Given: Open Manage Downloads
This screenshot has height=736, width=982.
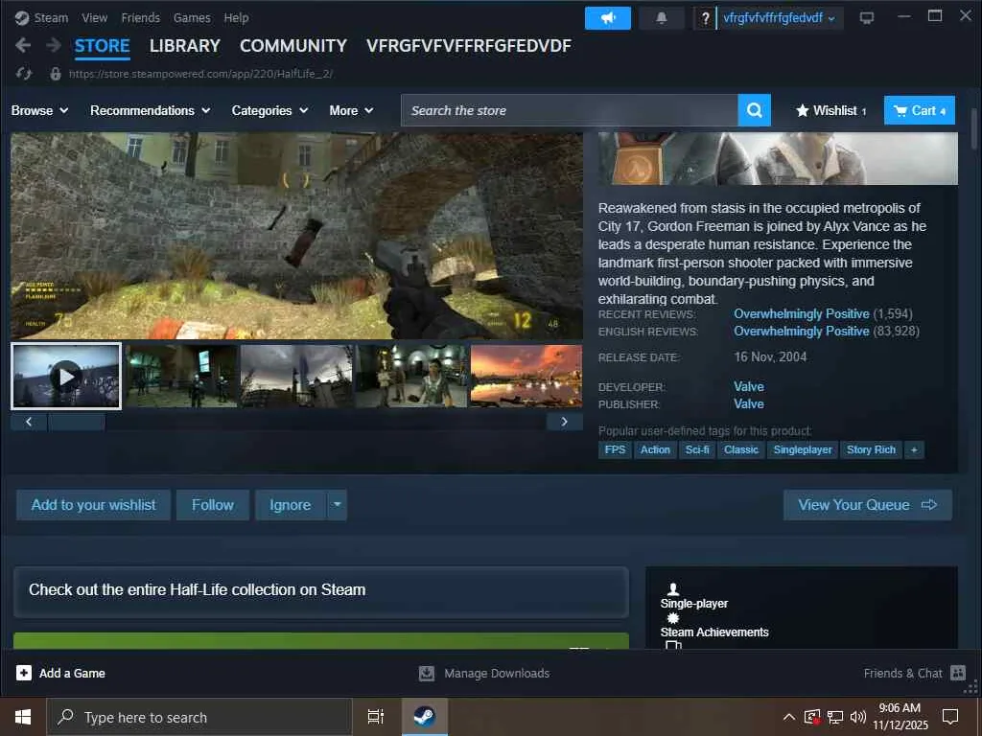Looking at the screenshot, I should pos(484,673).
